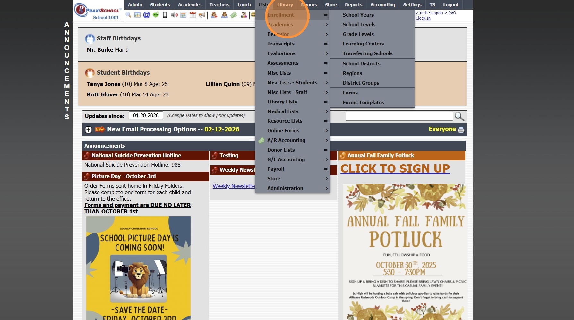Open the Teachers menu
This screenshot has height=320, width=574.
coord(219,5)
